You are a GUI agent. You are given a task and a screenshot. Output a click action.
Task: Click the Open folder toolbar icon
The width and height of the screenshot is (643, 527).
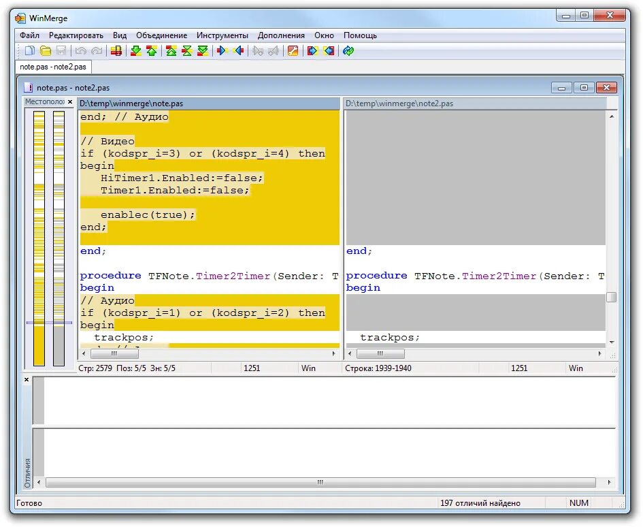[46, 51]
